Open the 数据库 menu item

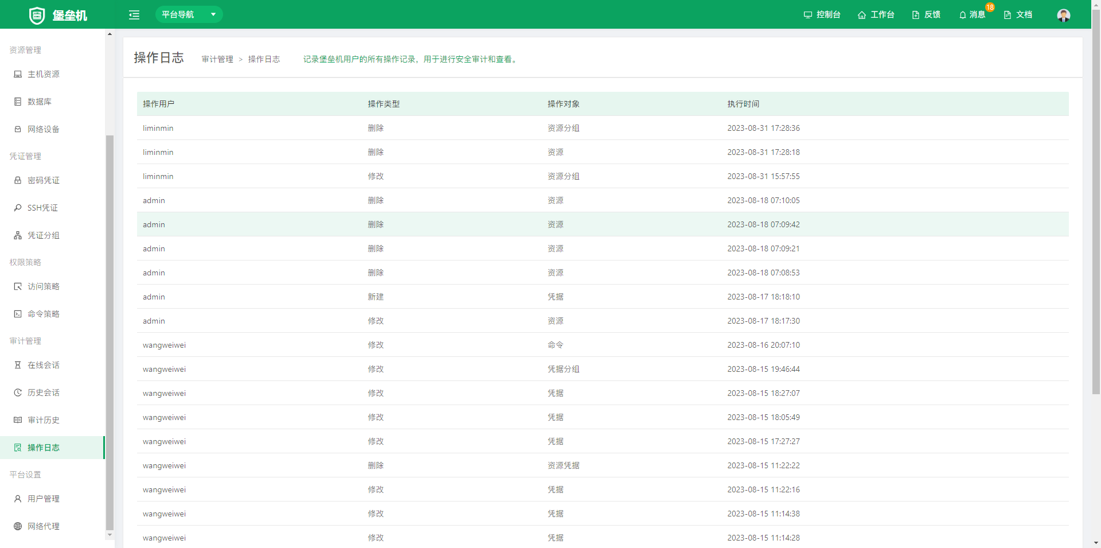click(x=52, y=102)
